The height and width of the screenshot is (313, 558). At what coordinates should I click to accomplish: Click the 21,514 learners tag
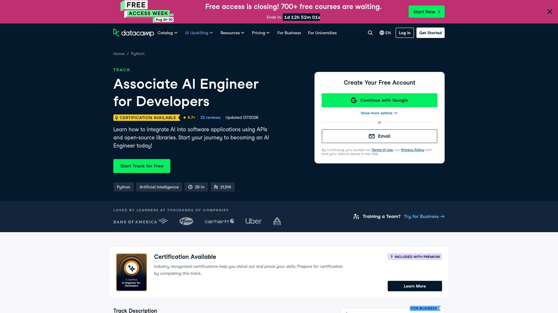pyautogui.click(x=222, y=187)
